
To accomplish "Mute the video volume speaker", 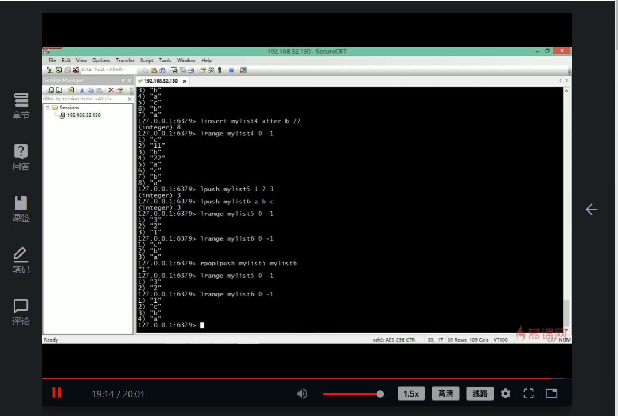I will 302,394.
